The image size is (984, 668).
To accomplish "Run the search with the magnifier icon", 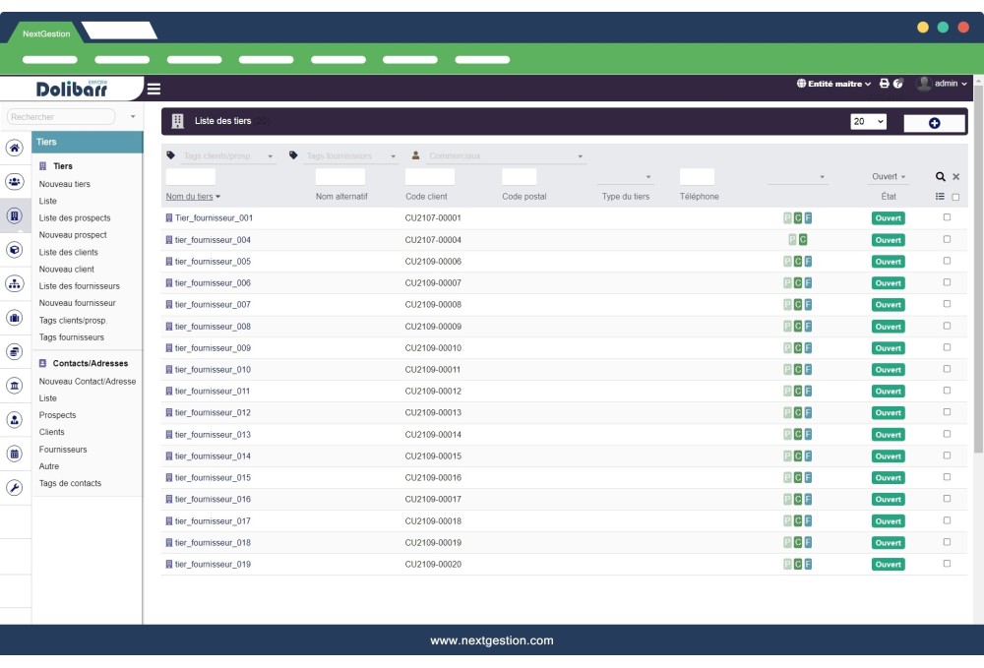I will pyautogui.click(x=942, y=176).
